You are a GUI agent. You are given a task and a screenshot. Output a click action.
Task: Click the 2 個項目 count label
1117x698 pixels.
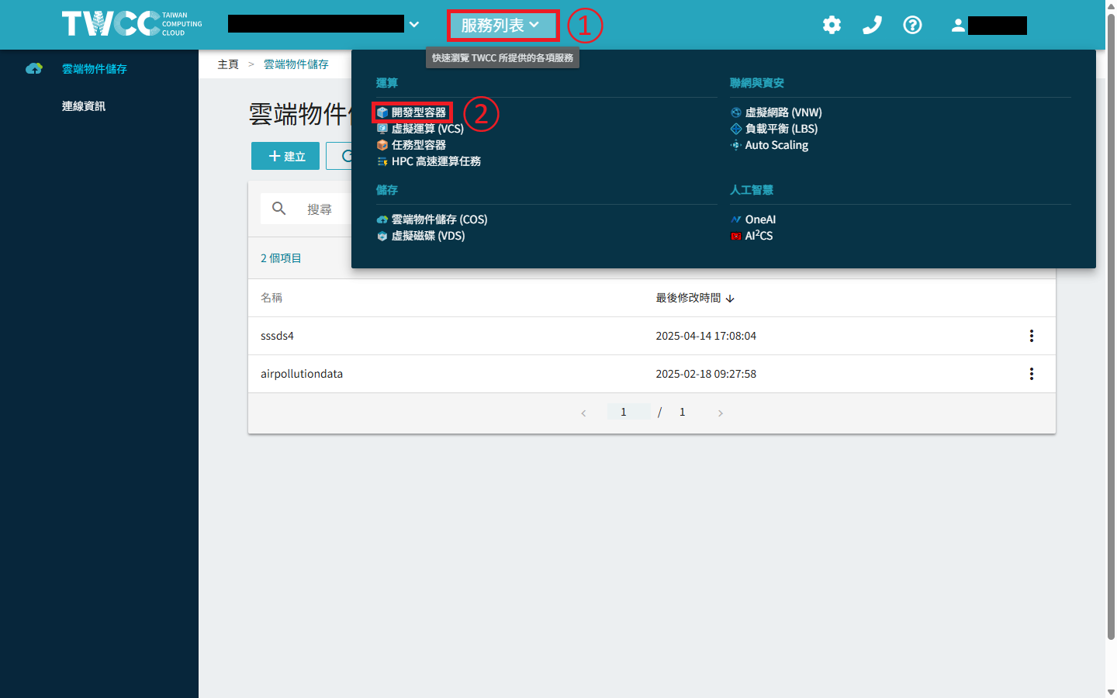coord(281,258)
